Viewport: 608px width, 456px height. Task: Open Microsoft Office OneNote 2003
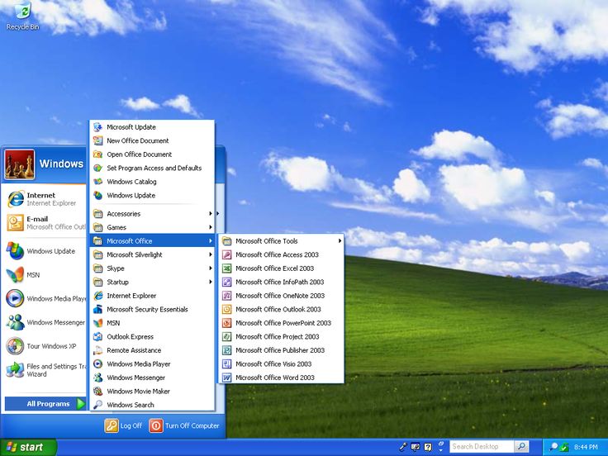coord(281,296)
